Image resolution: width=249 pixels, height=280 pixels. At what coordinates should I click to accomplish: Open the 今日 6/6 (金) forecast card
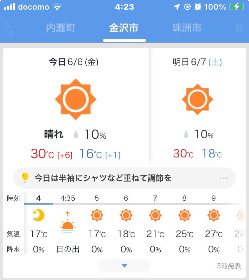[76, 106]
